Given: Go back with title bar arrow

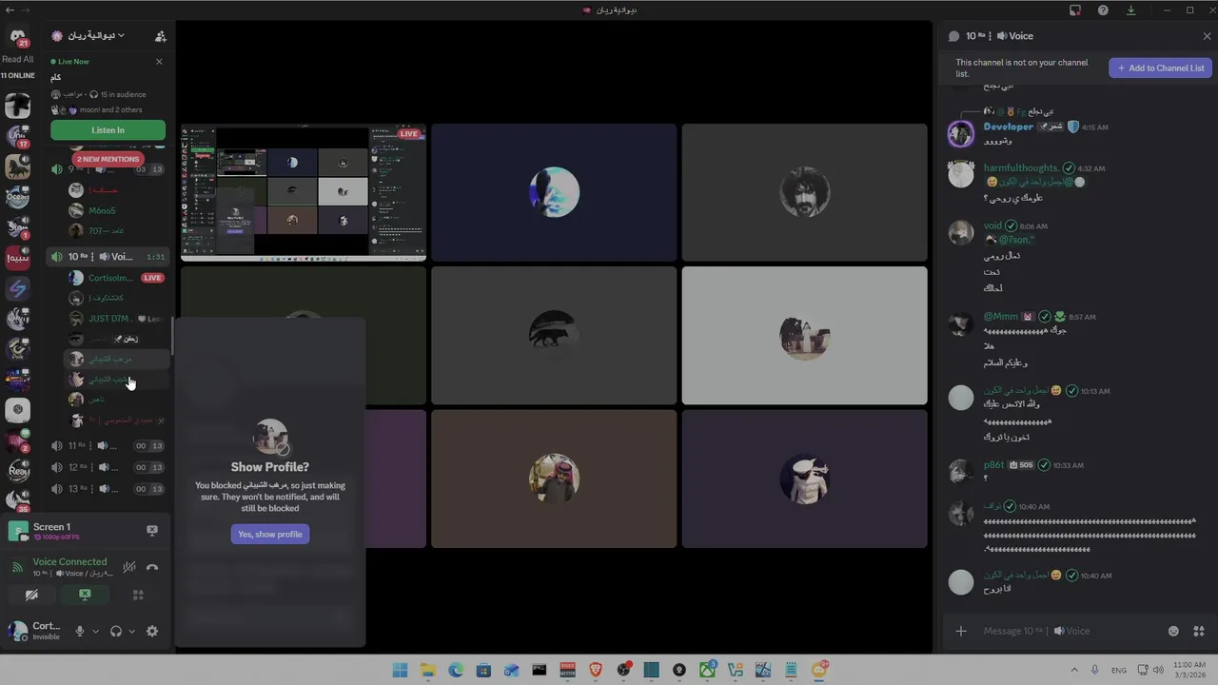Looking at the screenshot, I should [10, 10].
